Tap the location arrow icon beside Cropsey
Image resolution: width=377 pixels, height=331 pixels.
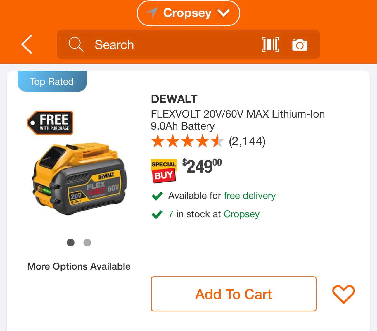(152, 13)
